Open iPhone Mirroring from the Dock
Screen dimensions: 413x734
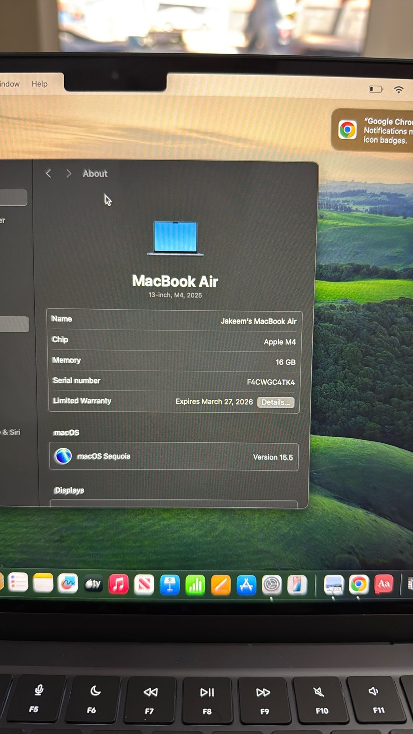(297, 585)
